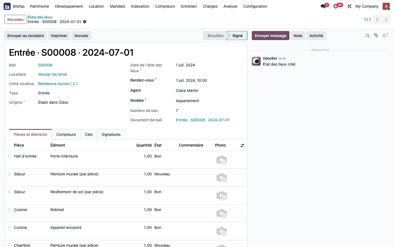Click the Imprimer button

pos(59,36)
